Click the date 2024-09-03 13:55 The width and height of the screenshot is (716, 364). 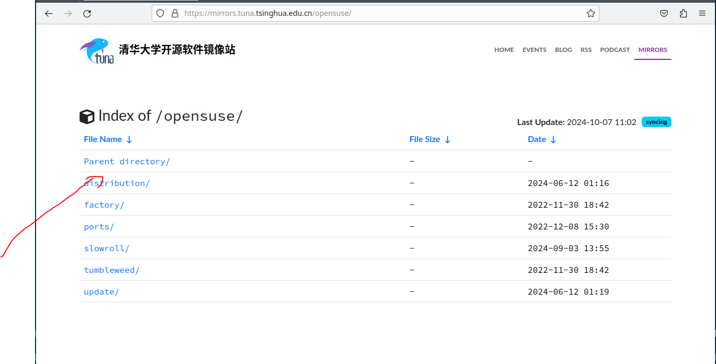569,248
